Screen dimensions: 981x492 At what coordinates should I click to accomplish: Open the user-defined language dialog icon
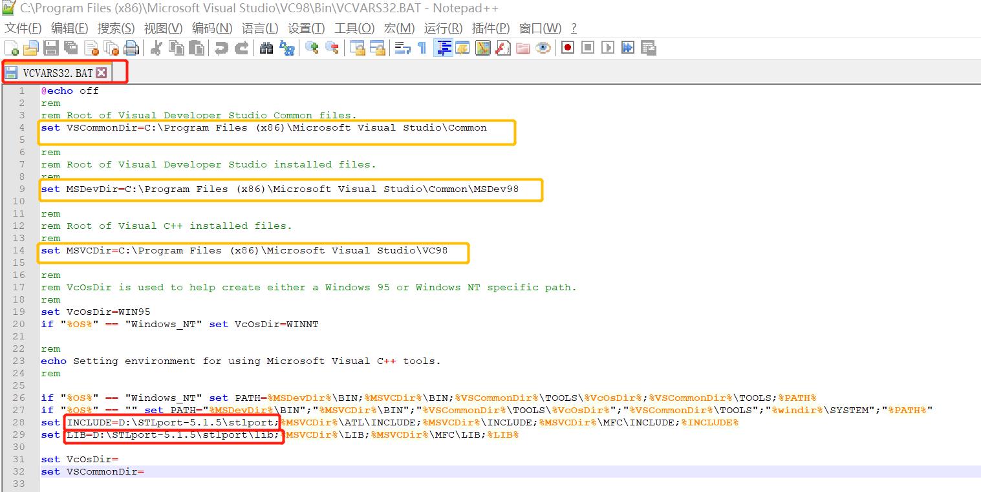coord(462,48)
